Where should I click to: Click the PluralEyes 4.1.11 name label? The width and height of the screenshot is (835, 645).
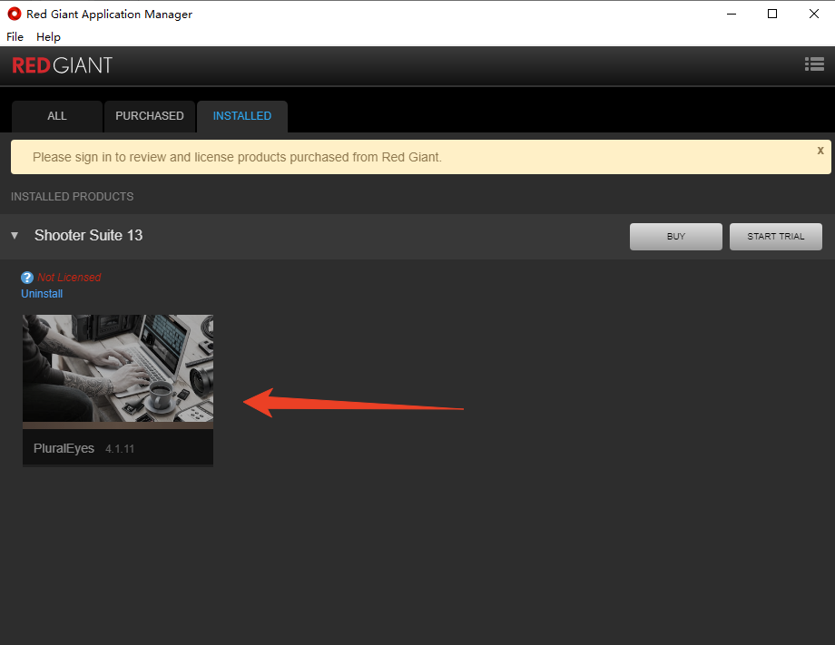tap(83, 448)
